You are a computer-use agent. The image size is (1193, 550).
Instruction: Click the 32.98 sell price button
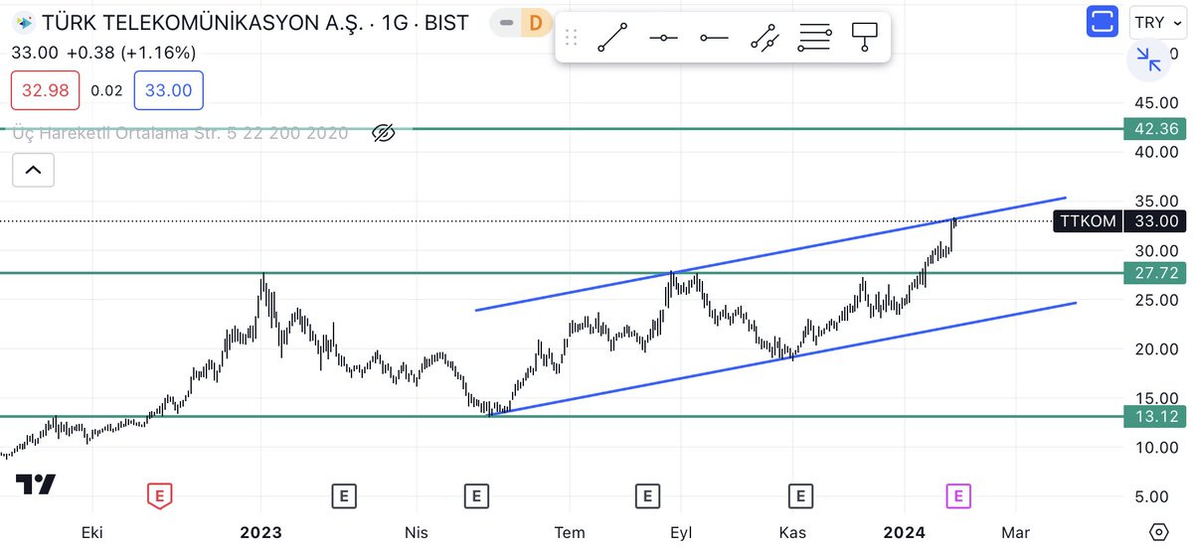coord(44,90)
